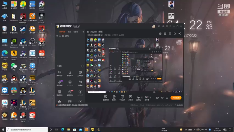This screenshot has width=234, height=132.
Task: Click the 直播屏幕 screen capture source icon
Action: tap(106, 98)
